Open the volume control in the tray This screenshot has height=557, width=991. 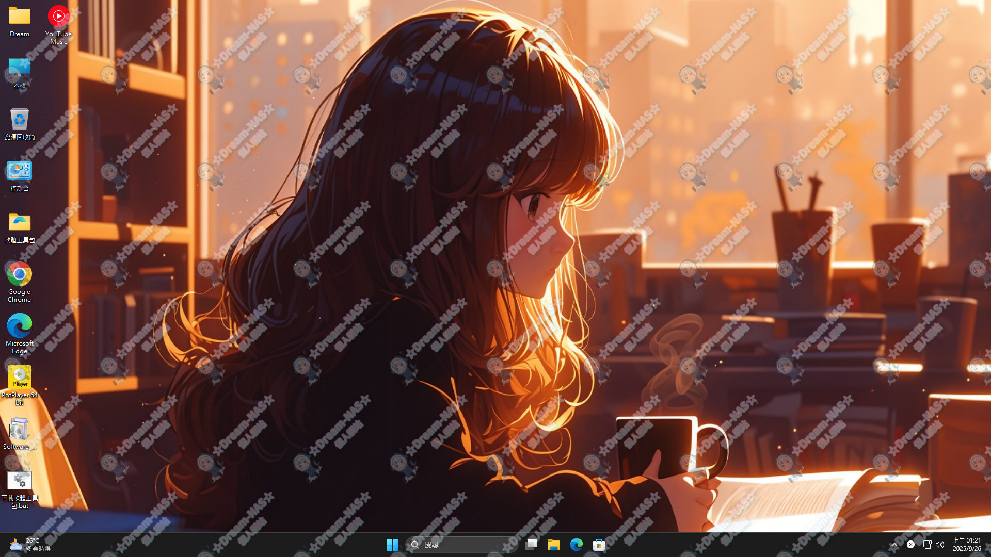click(940, 544)
